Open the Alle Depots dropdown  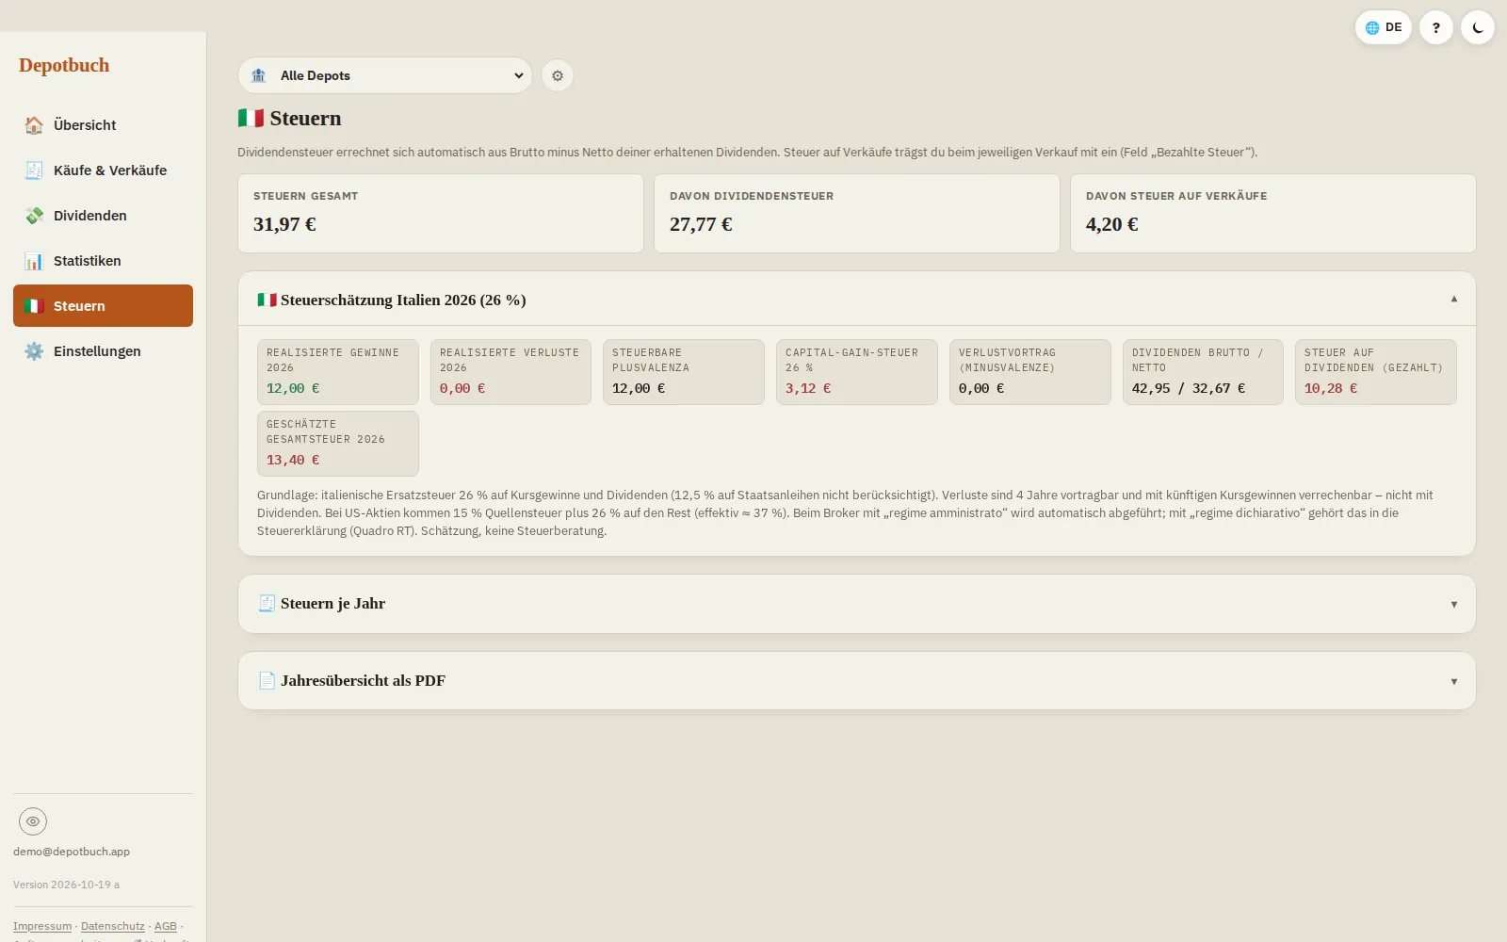[x=385, y=75]
